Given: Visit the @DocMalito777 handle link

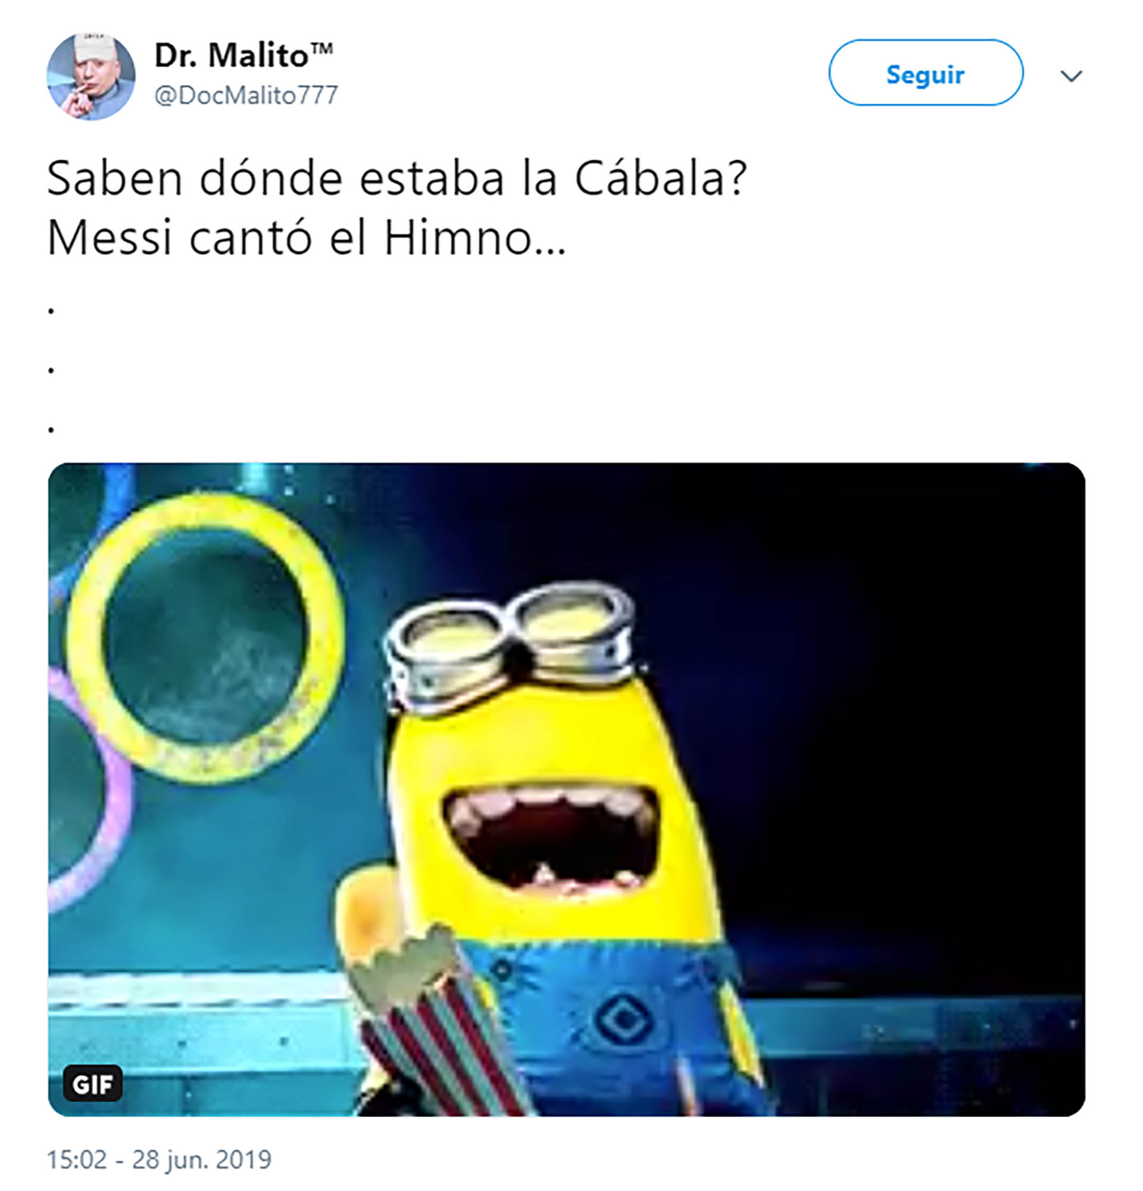Looking at the screenshot, I should tap(246, 95).
